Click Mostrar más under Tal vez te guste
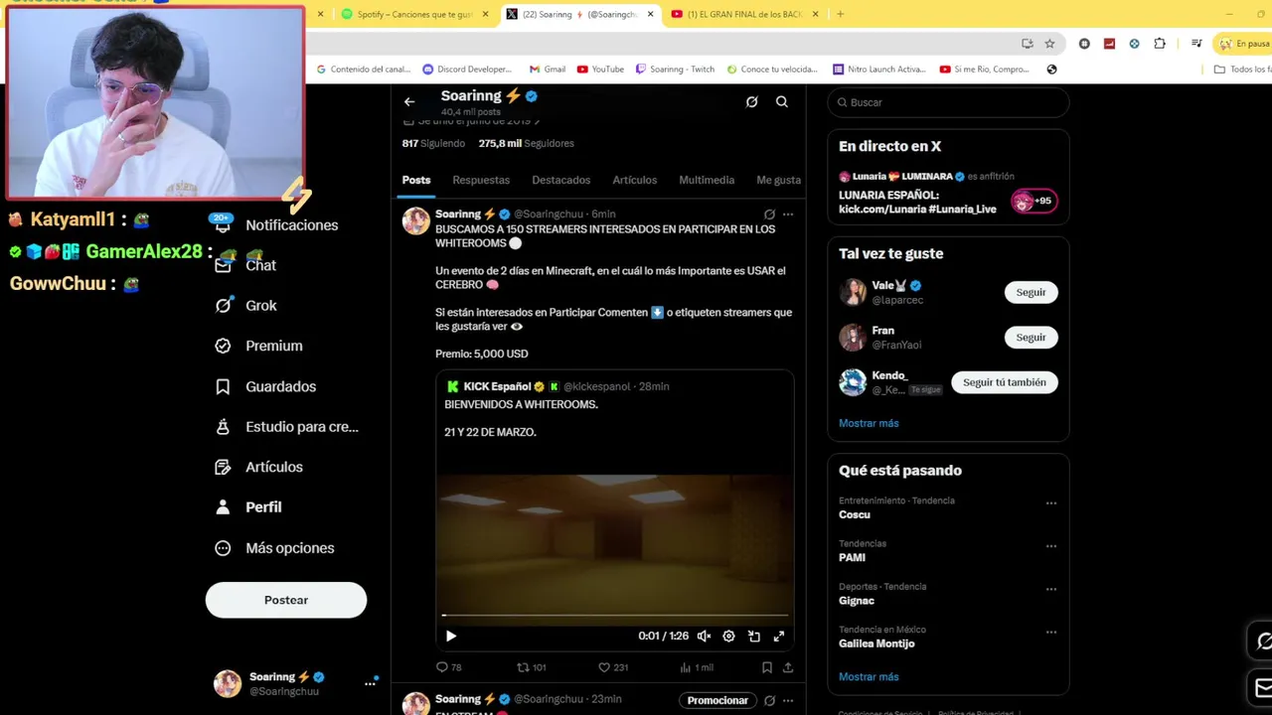The image size is (1272, 715). tap(869, 423)
